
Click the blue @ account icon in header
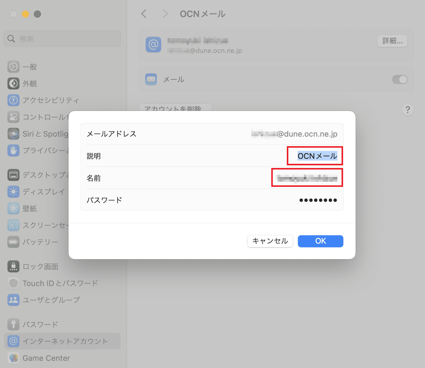153,45
